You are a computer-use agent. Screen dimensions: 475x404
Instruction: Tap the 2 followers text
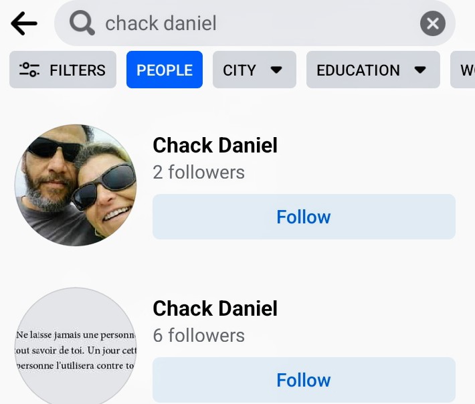pyautogui.click(x=199, y=173)
